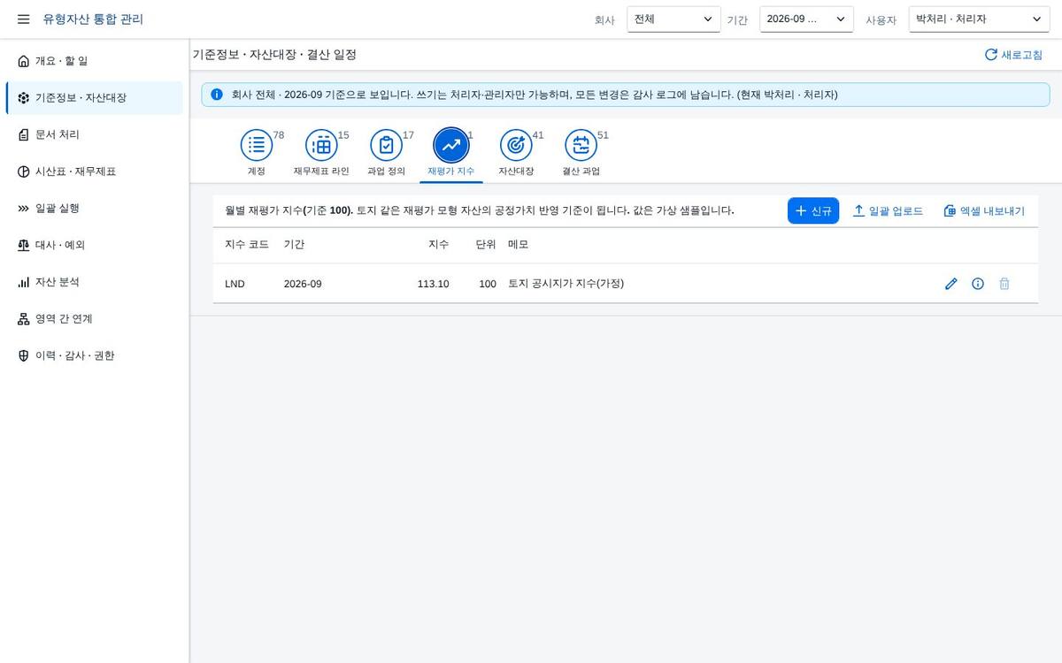The image size is (1062, 663).
Task: Click the info icon in the blue banner
Action: point(217,95)
